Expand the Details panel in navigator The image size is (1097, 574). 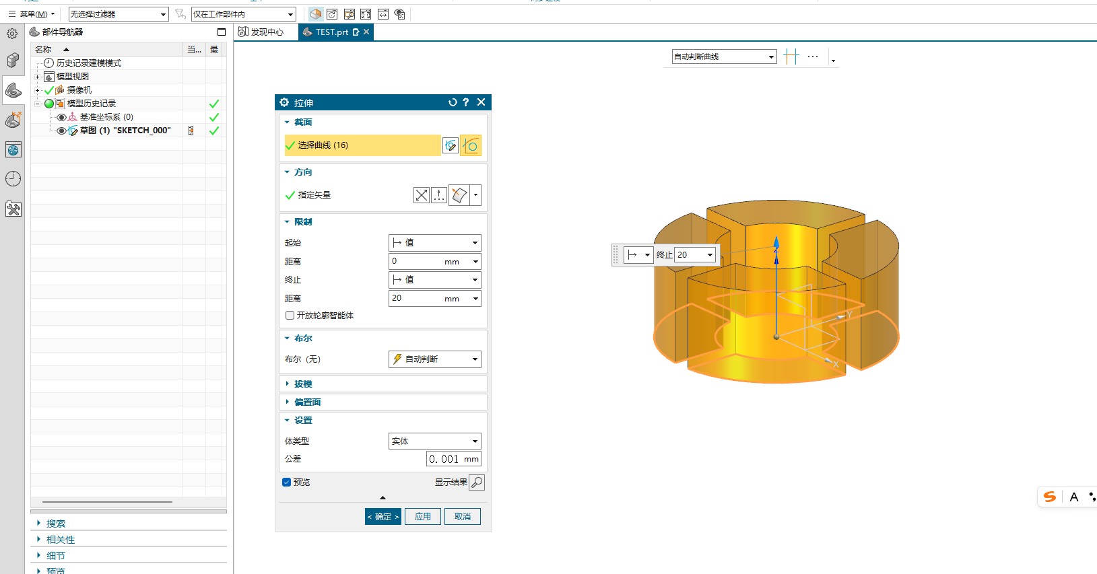[56, 556]
